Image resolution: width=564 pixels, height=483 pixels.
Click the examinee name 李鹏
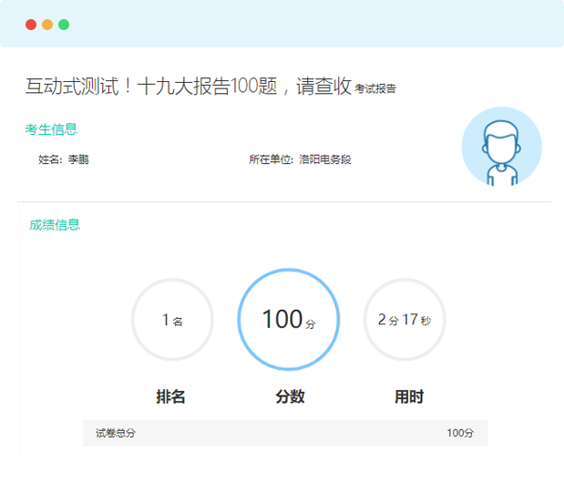tap(78, 159)
